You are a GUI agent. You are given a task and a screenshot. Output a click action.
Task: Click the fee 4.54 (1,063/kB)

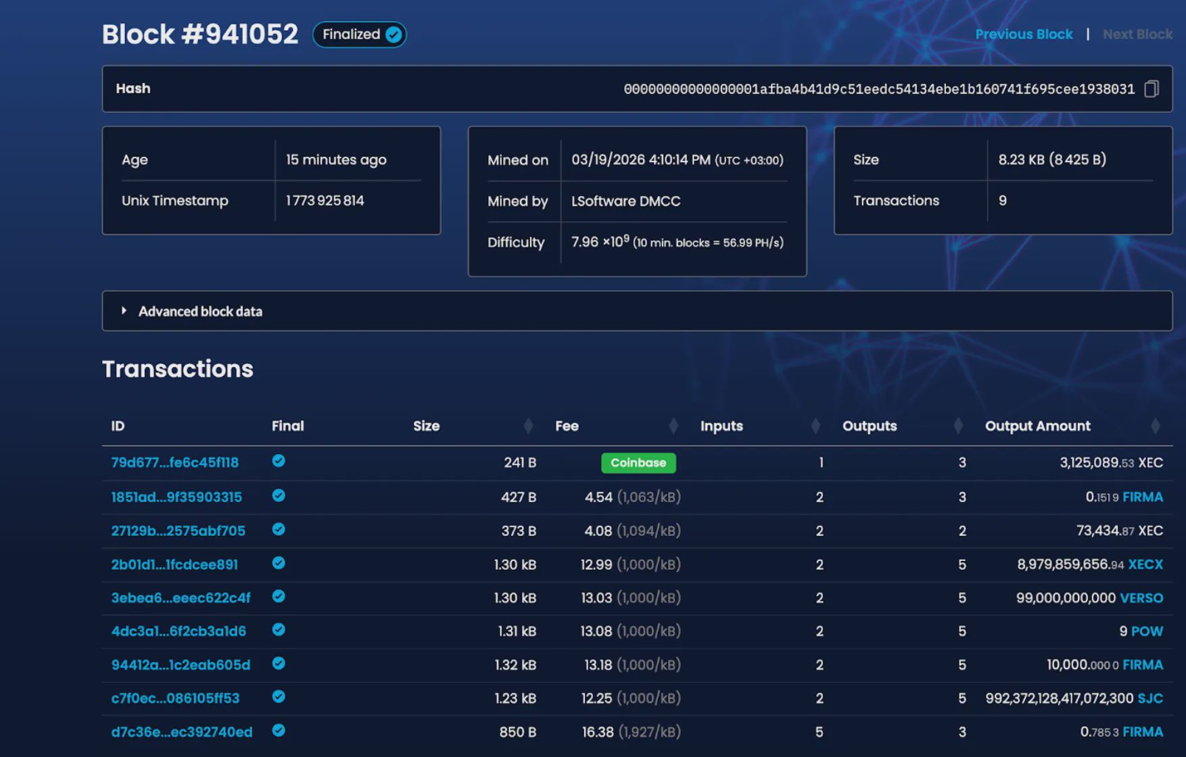632,497
